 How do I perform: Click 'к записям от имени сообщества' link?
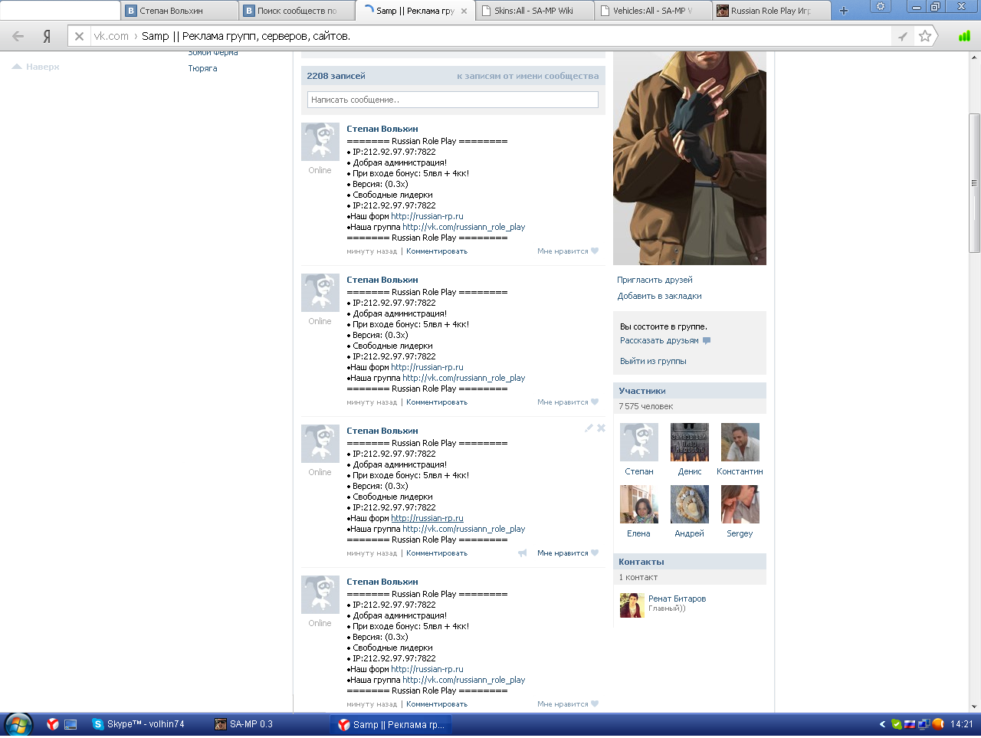coord(528,76)
